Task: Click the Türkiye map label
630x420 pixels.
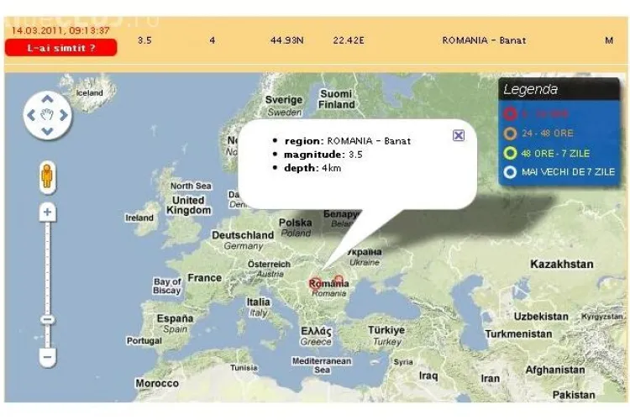Action: pos(386,330)
